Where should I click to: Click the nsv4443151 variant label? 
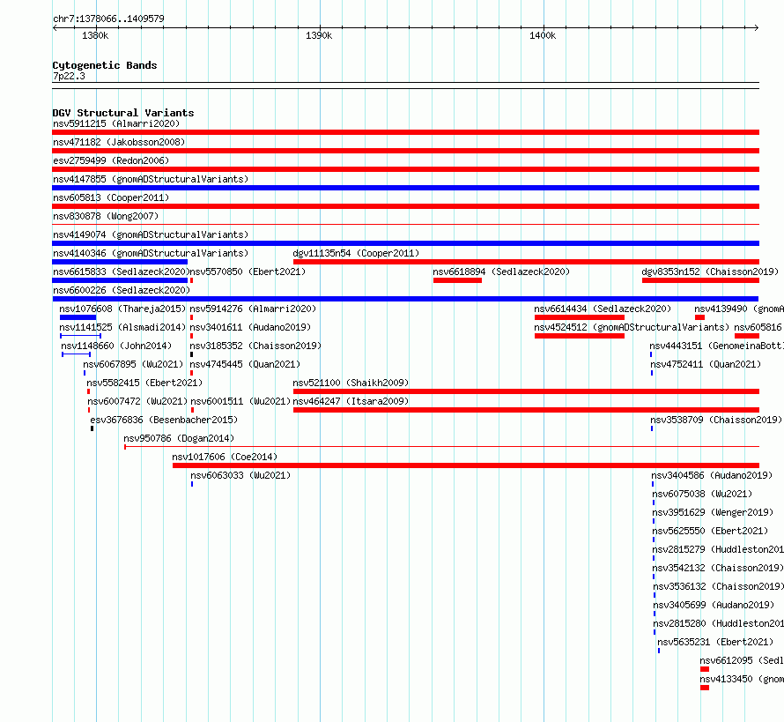(716, 346)
